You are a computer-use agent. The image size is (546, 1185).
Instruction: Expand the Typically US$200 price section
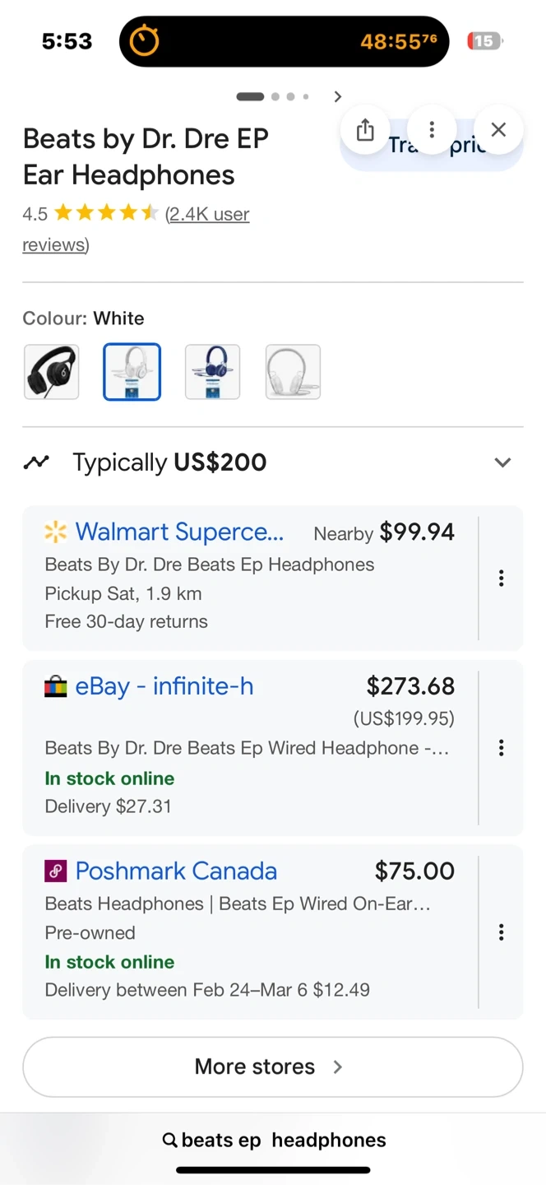502,462
